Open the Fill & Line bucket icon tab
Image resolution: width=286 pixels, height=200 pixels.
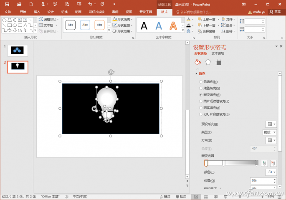[x=198, y=62]
